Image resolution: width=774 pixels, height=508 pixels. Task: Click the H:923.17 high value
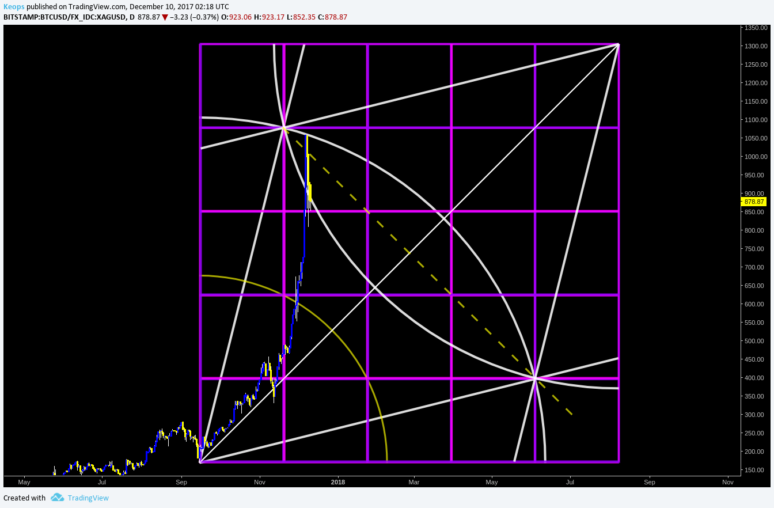coord(270,17)
